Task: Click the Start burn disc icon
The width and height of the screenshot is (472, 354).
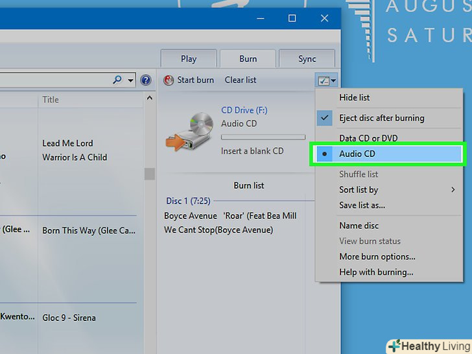Action: click(x=169, y=80)
